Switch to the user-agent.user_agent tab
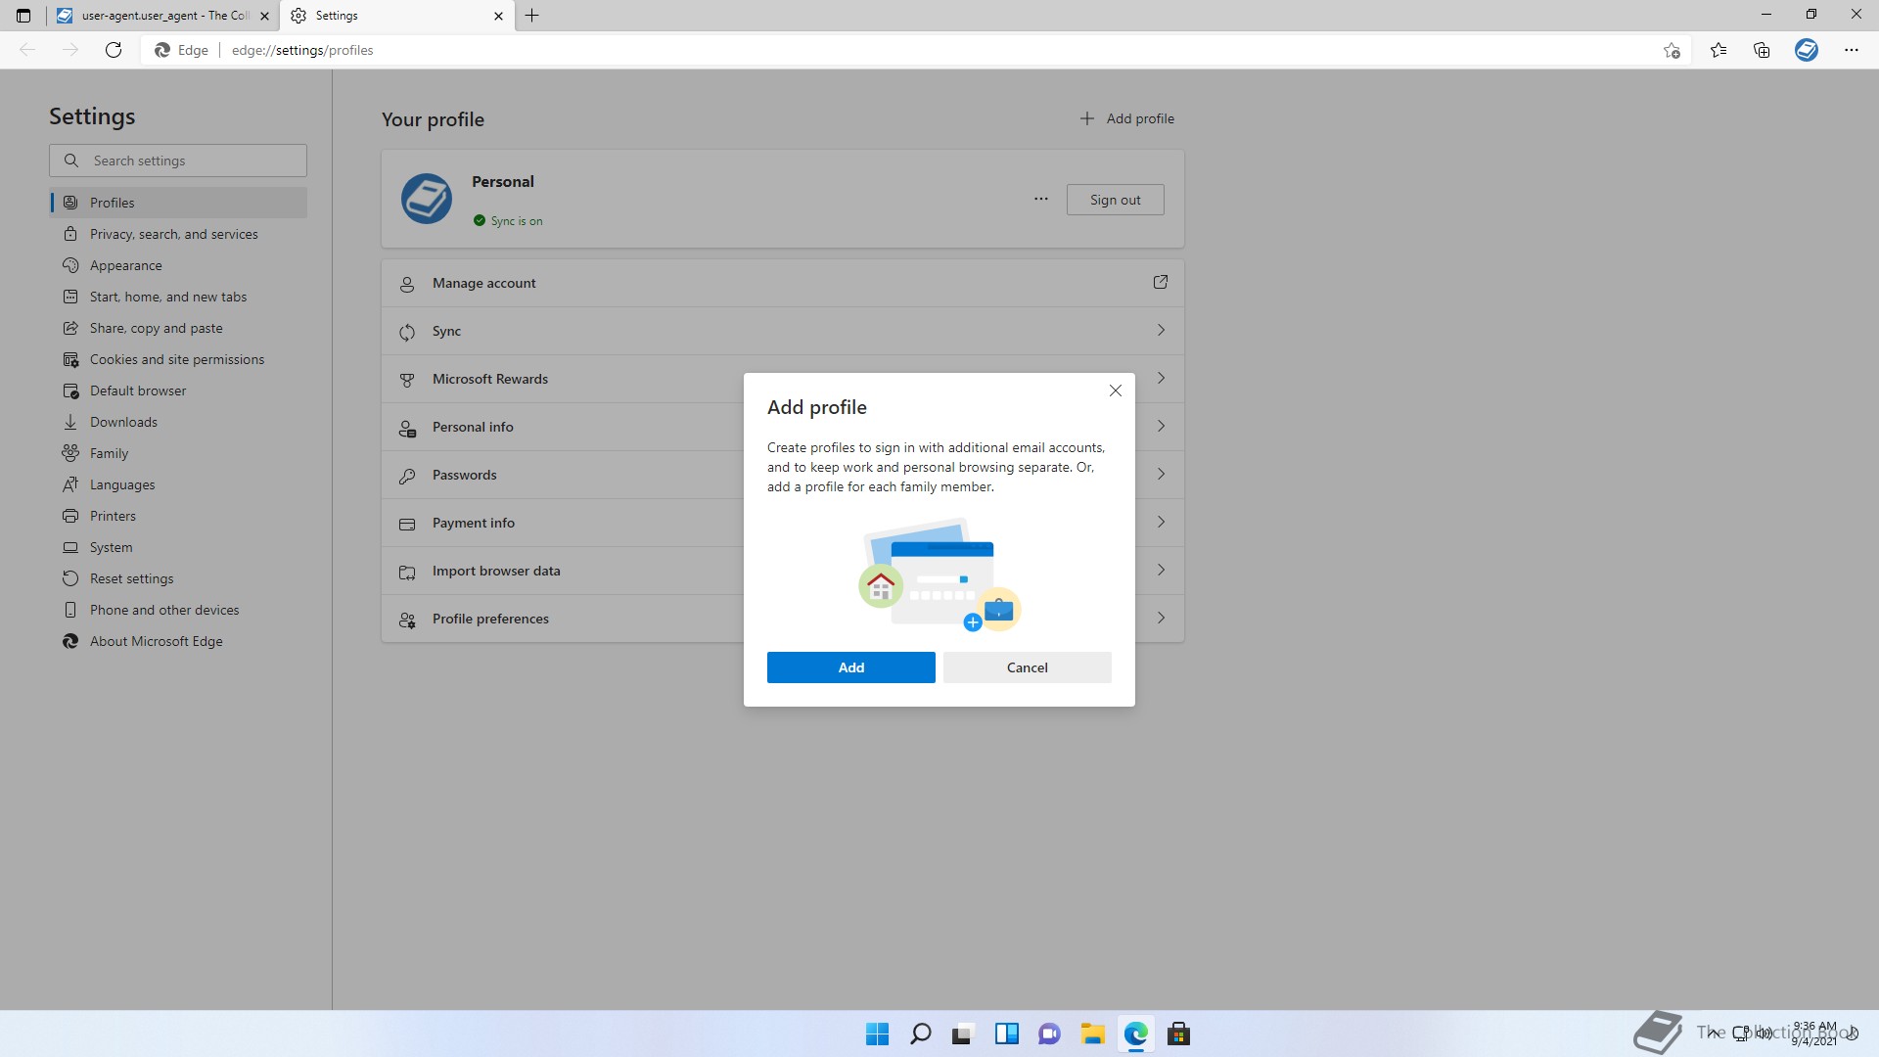 [163, 16]
